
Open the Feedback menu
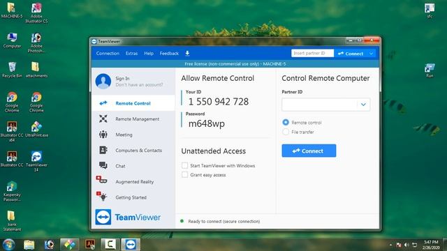coord(169,53)
